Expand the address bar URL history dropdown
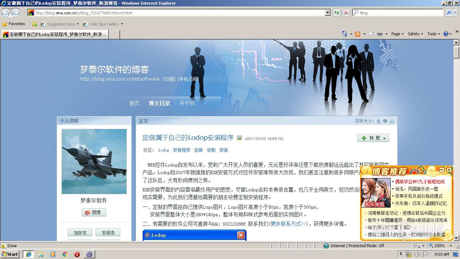The height and width of the screenshot is (259, 460). 327,13
